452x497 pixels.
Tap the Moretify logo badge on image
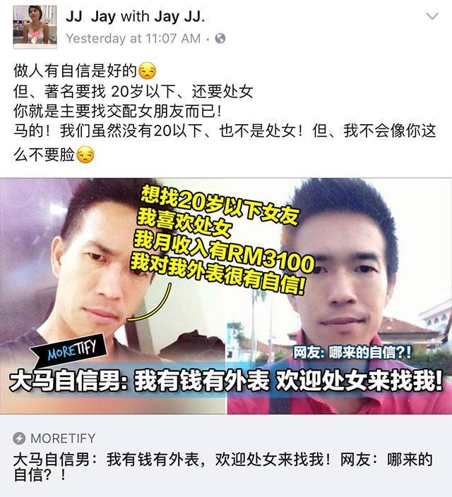pyautogui.click(x=69, y=350)
